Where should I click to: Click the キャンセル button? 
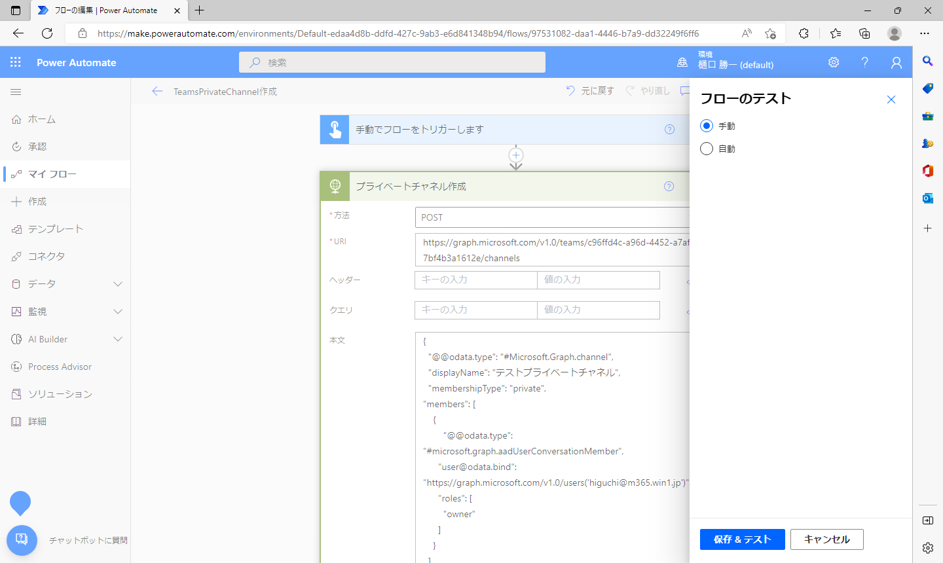point(827,539)
